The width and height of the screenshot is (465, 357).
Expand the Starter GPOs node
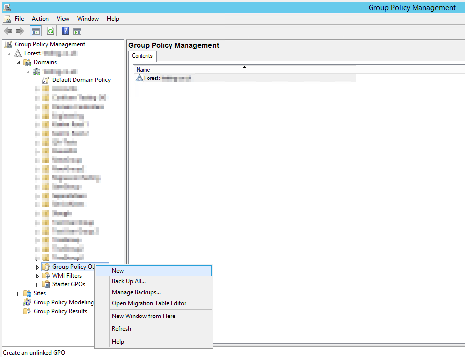pos(37,285)
